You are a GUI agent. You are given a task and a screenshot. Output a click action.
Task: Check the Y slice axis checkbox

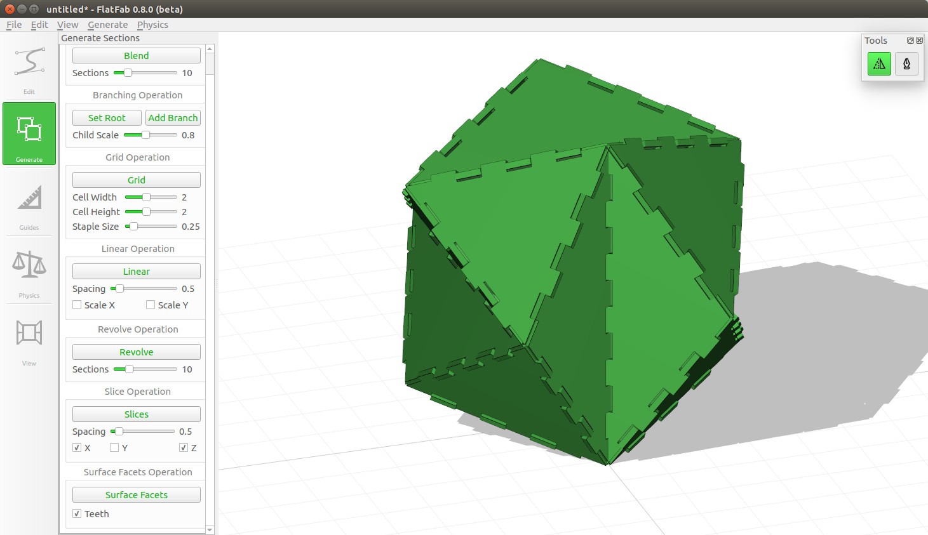click(114, 448)
